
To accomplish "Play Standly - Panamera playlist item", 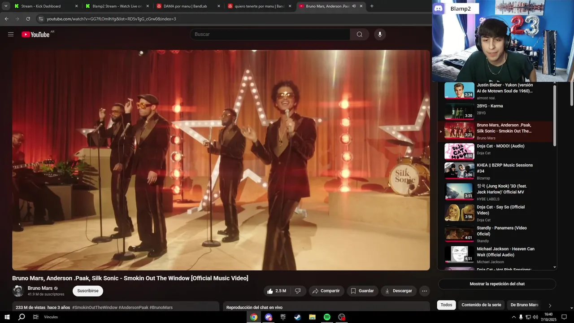I will click(x=495, y=234).
